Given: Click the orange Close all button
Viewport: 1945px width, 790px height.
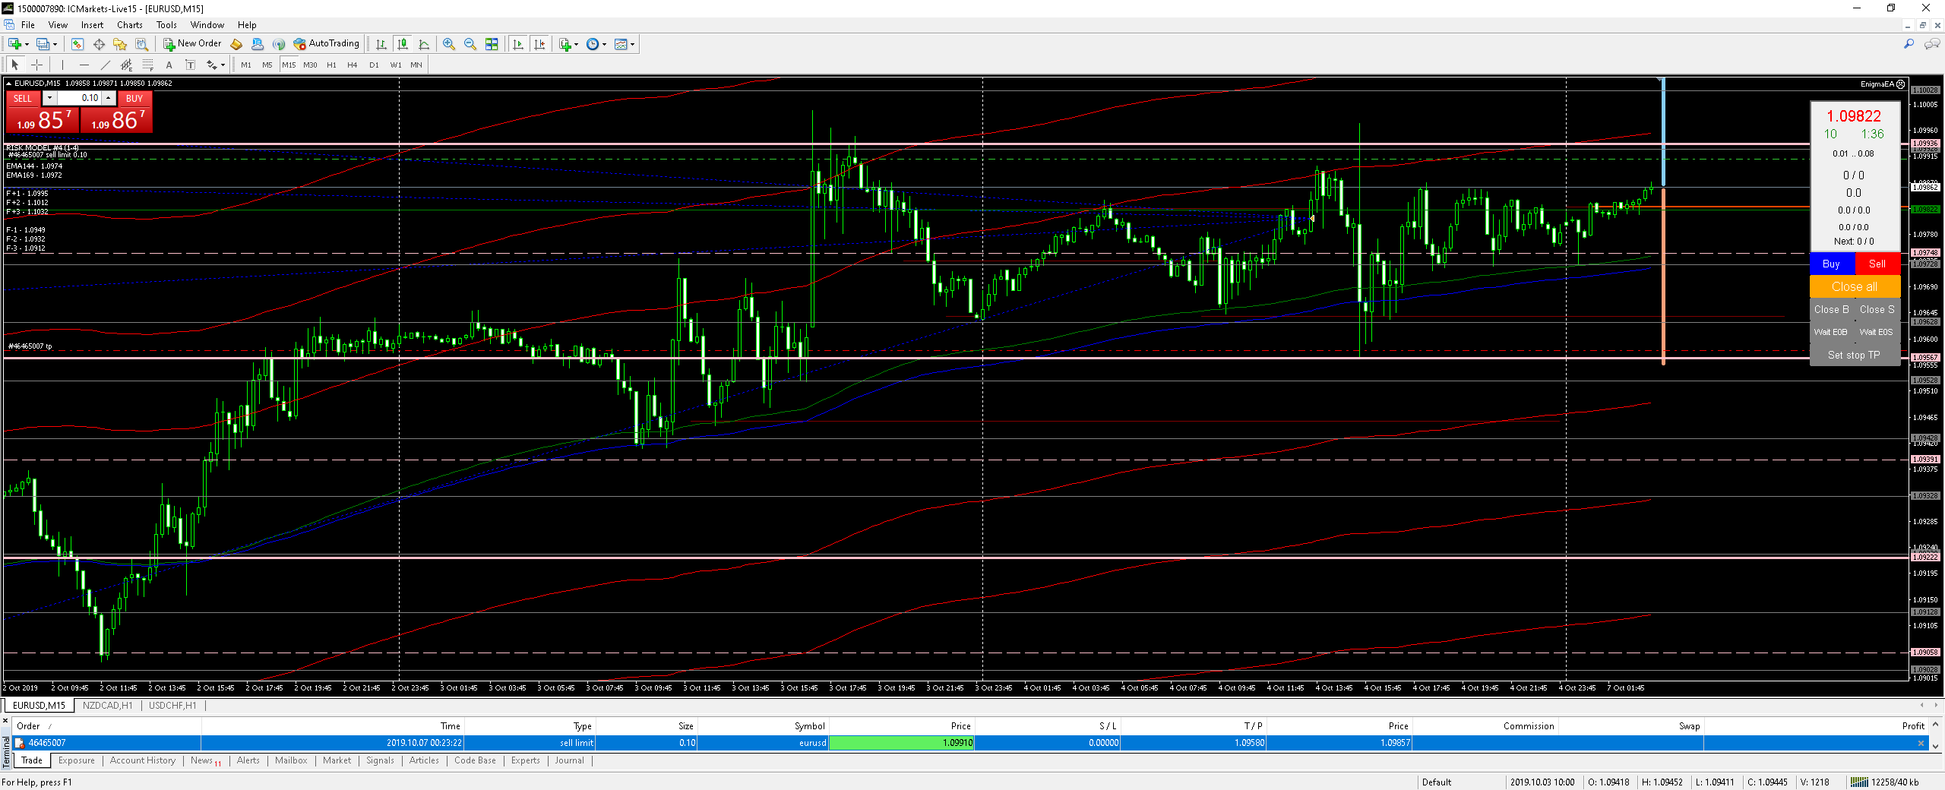Looking at the screenshot, I should coord(1855,286).
